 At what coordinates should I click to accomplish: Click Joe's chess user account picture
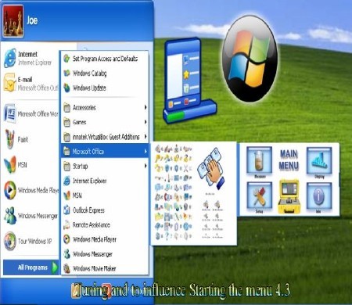13,21
